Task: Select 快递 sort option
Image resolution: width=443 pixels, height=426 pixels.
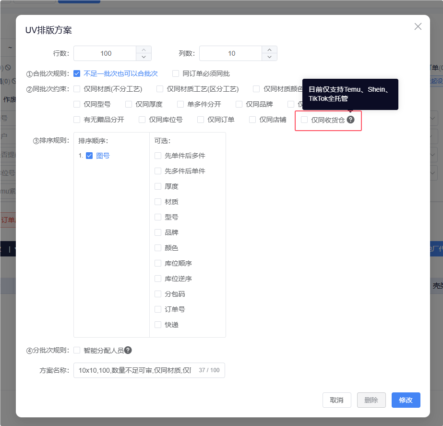Action: click(158, 325)
